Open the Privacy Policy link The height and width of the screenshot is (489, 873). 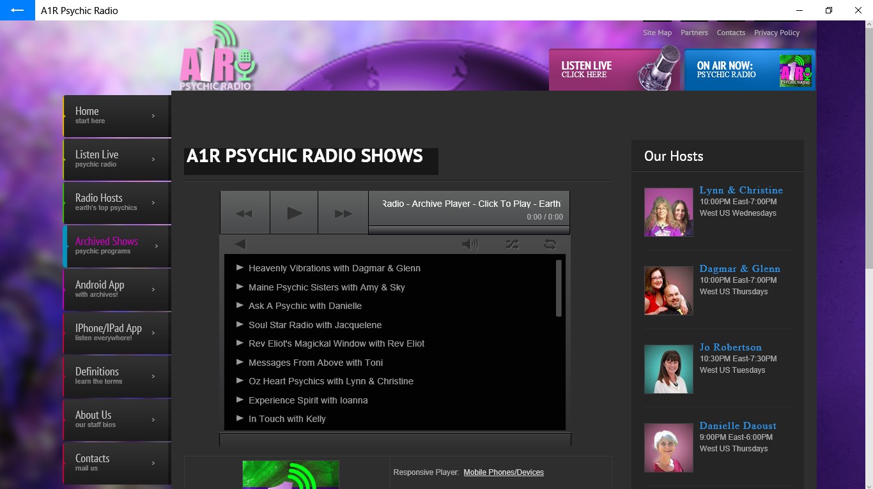(x=776, y=33)
